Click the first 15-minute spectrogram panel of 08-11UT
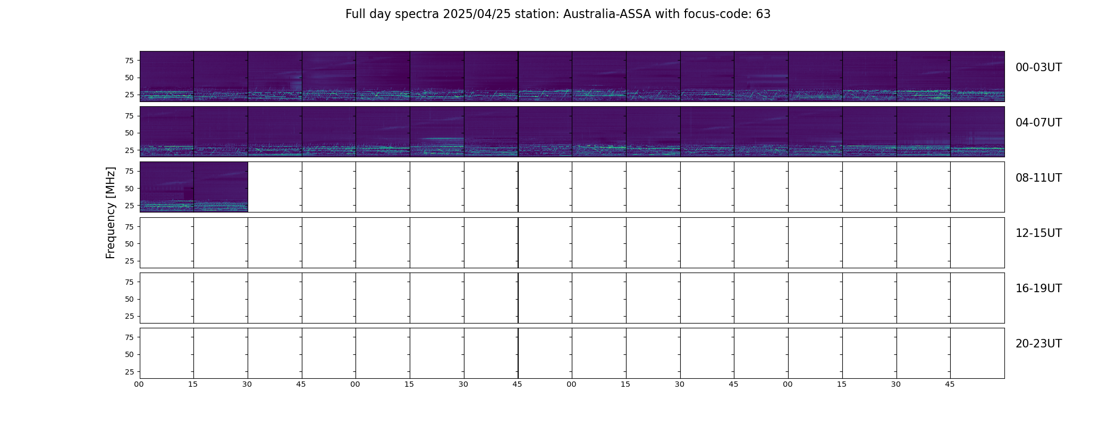The image size is (1116, 425). 167,187
